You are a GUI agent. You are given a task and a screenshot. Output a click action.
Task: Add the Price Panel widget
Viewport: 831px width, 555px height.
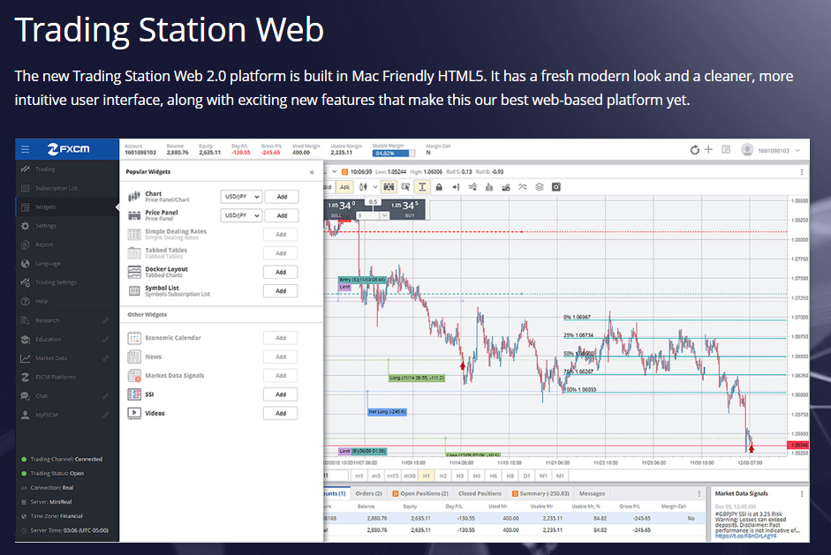tap(282, 215)
